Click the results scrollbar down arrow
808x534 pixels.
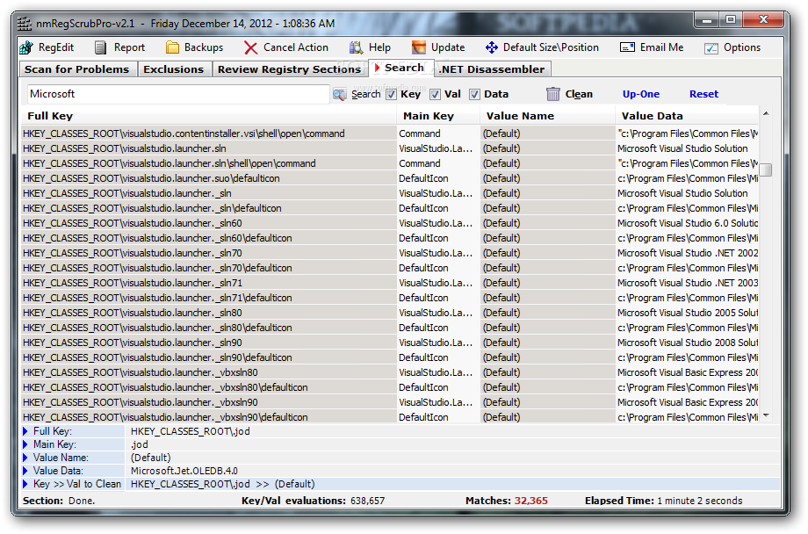[766, 415]
